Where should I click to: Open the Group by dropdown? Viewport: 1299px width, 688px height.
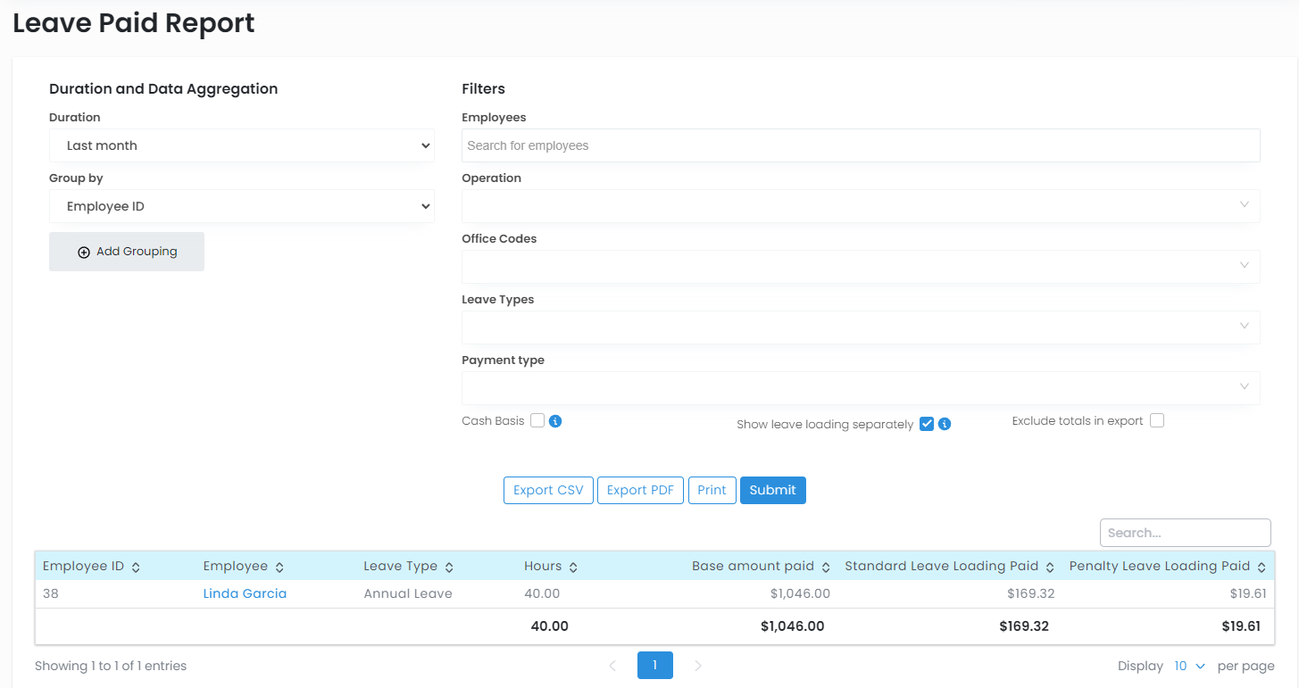coord(241,206)
